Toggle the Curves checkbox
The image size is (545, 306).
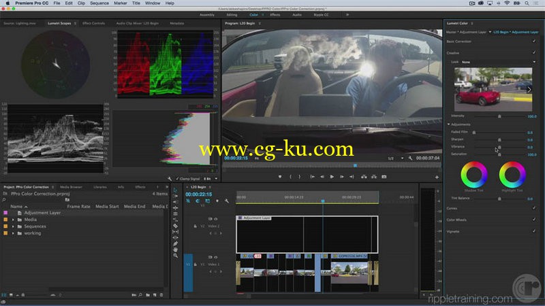pyautogui.click(x=534, y=208)
